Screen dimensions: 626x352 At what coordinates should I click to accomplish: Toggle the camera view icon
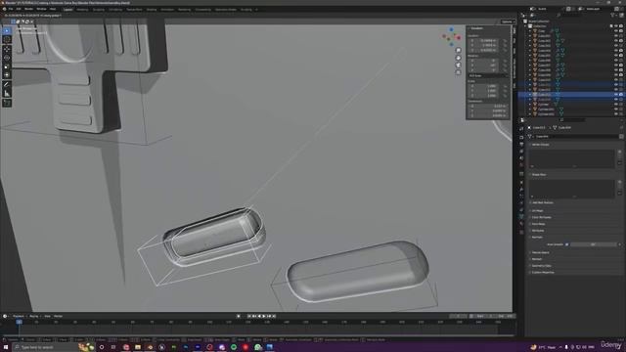point(459,66)
